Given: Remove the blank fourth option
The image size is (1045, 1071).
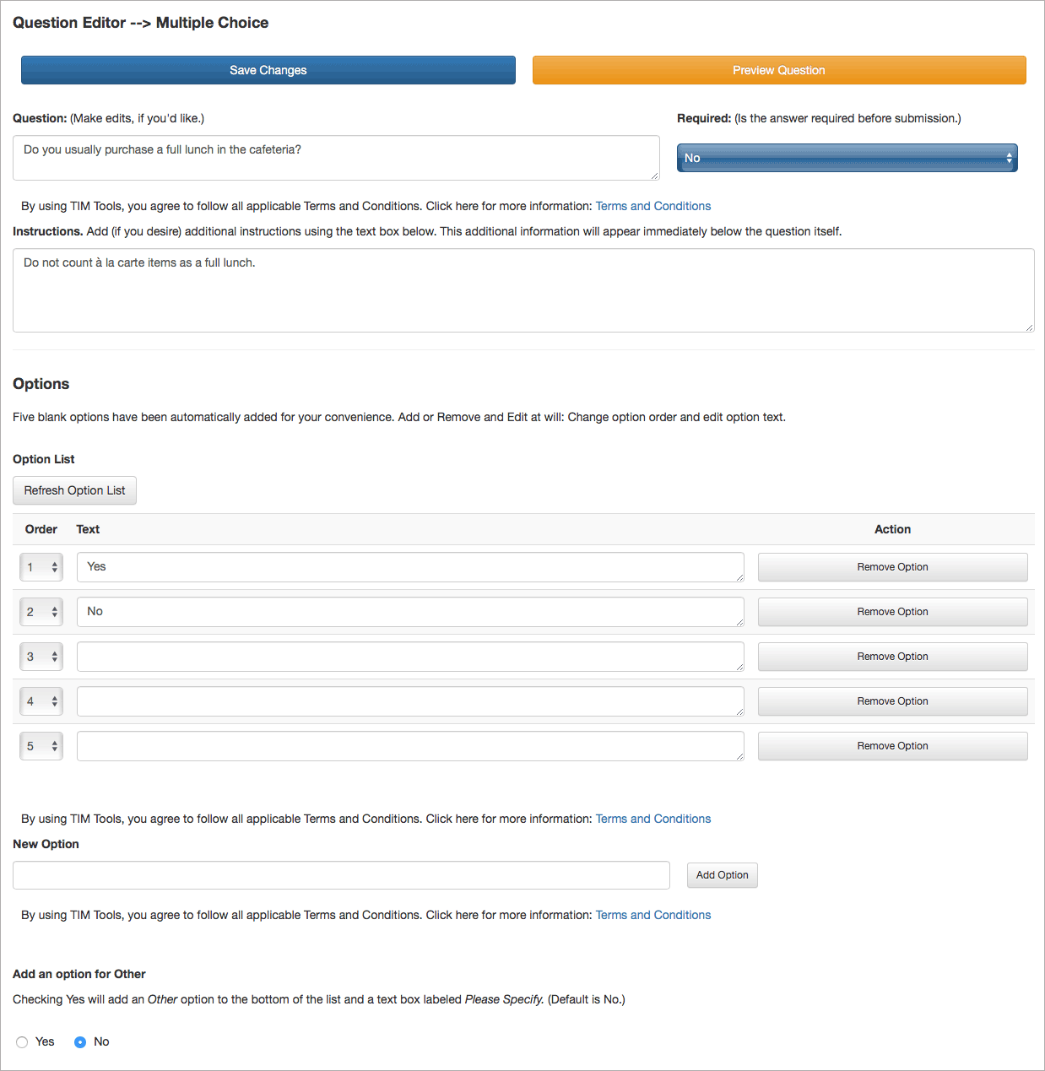Looking at the screenshot, I should click(x=892, y=701).
